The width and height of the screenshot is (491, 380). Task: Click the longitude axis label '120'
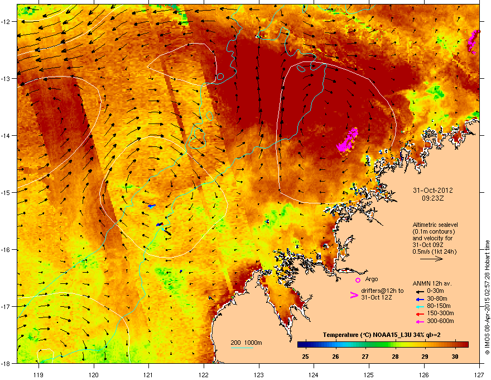[x=94, y=374]
